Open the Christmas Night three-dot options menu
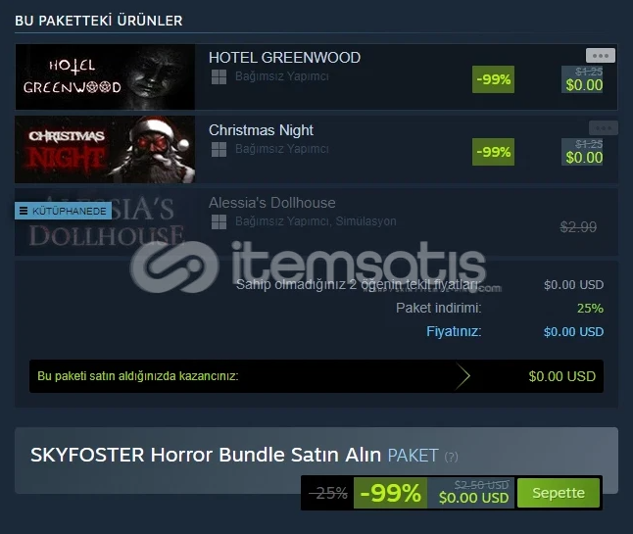 coord(604,128)
